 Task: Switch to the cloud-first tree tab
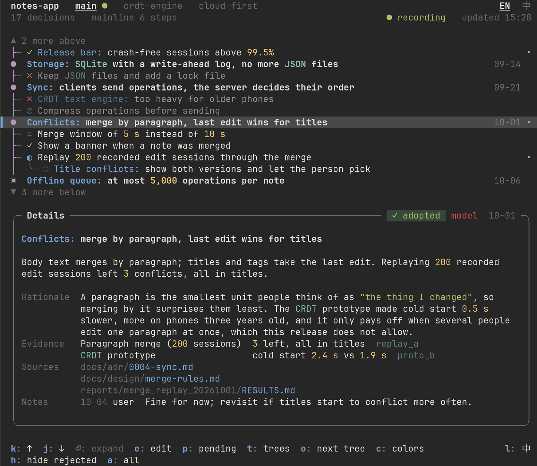(x=228, y=6)
